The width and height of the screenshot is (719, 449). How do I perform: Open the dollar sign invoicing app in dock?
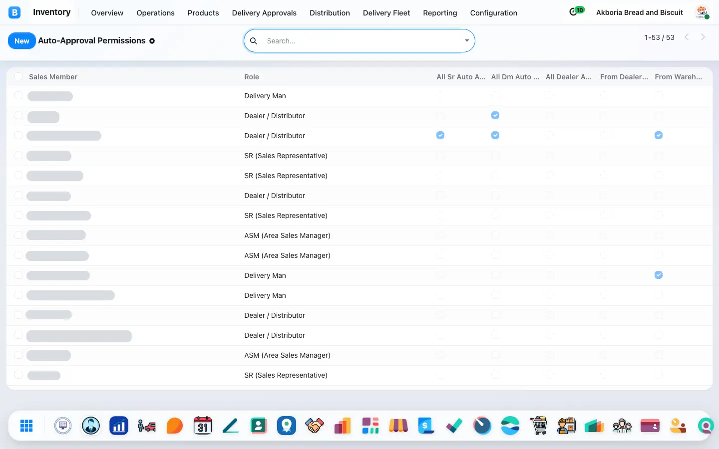[426, 426]
